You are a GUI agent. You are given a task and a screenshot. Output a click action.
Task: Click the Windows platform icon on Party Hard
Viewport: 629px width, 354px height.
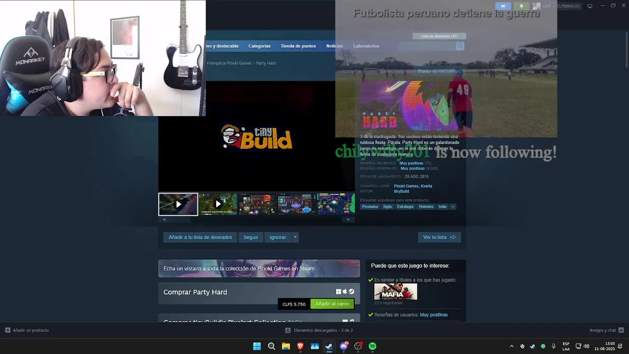pos(339,292)
